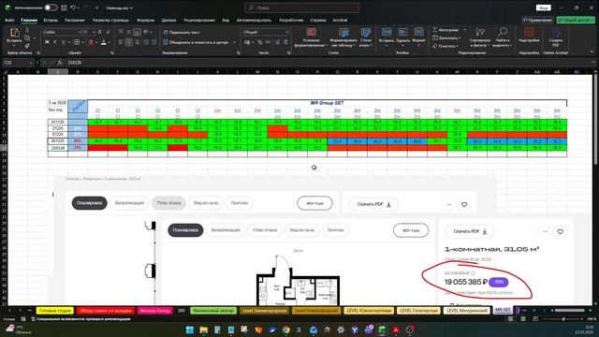The image size is (599, 337).
Task: Open the Файл menu
Action: click(10, 20)
